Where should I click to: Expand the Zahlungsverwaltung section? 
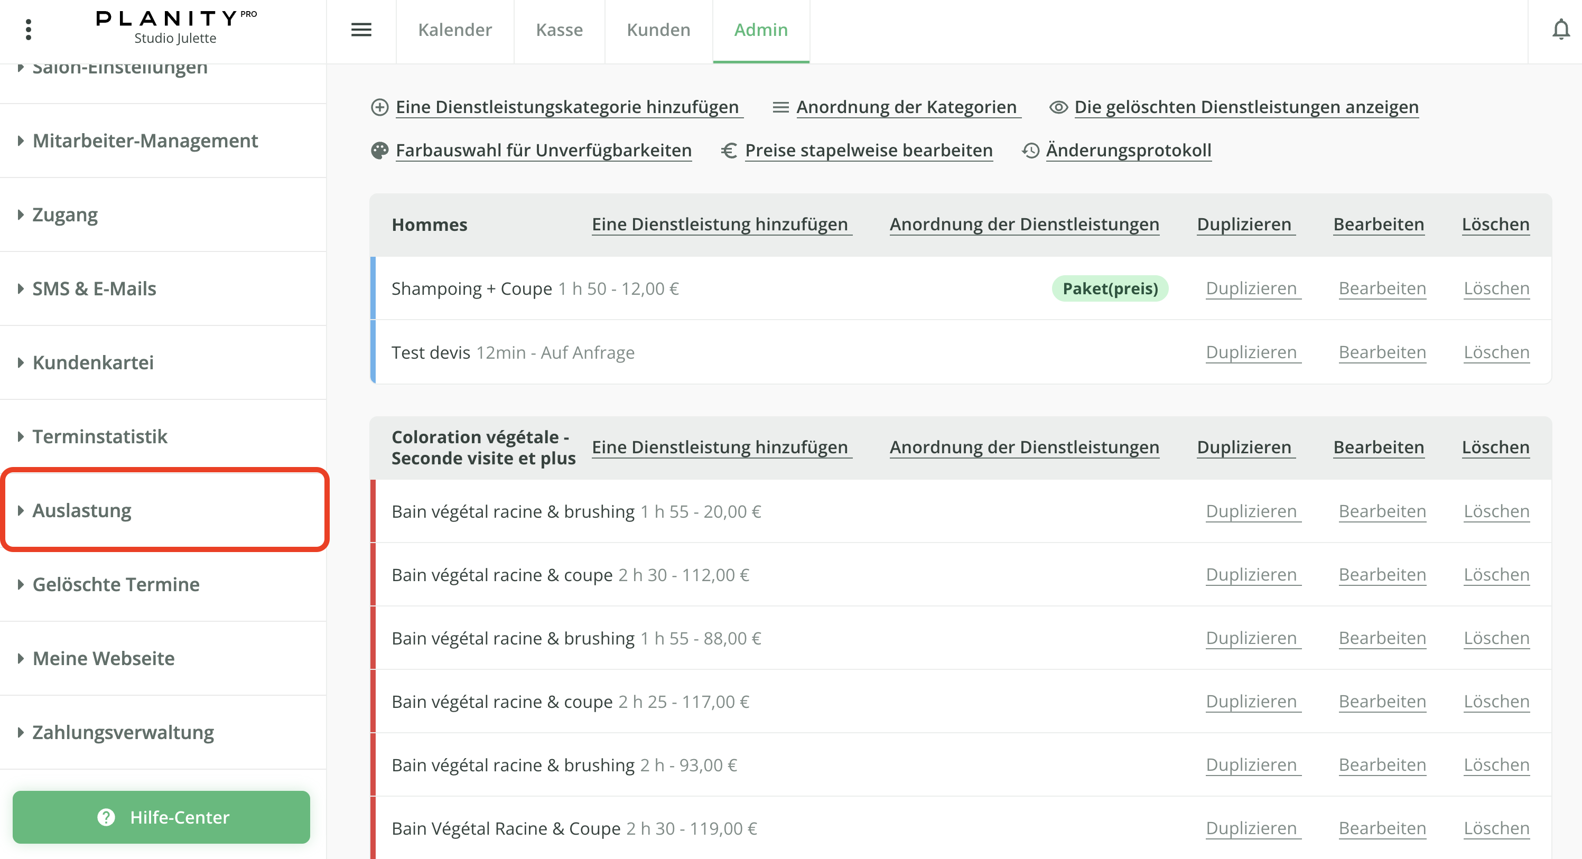click(x=123, y=732)
